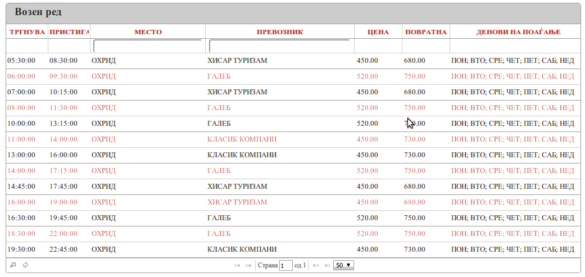Screen dimensions: 585x277
Task: Click price 520.00 in the 08:00:00 row
Action: click(x=367, y=108)
